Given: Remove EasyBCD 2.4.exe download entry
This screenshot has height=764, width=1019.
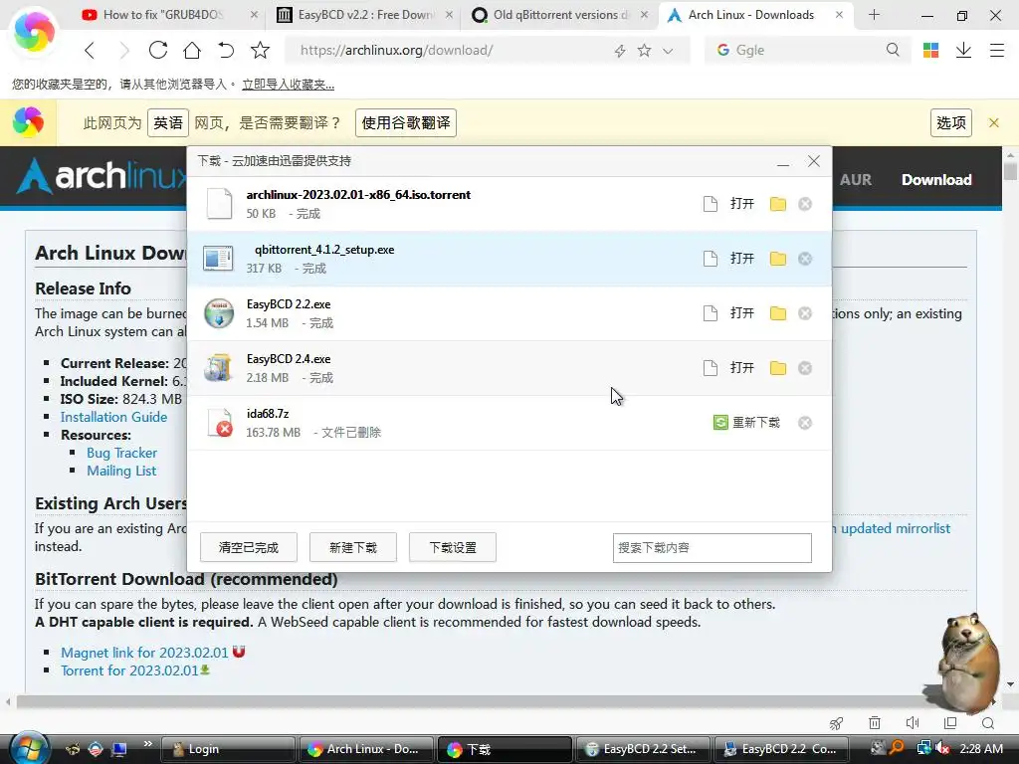Looking at the screenshot, I should click(804, 368).
